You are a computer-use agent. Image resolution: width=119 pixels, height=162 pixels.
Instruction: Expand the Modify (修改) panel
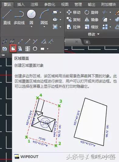pyautogui.click(x=93, y=34)
